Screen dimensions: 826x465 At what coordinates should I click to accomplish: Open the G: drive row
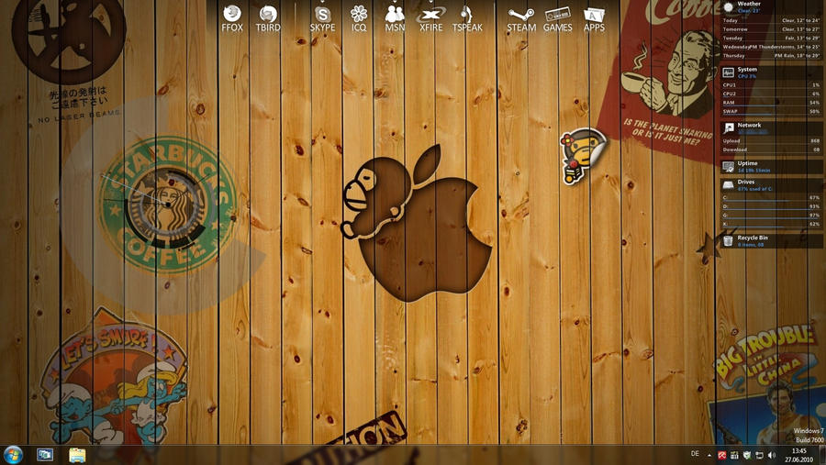pyautogui.click(x=771, y=216)
